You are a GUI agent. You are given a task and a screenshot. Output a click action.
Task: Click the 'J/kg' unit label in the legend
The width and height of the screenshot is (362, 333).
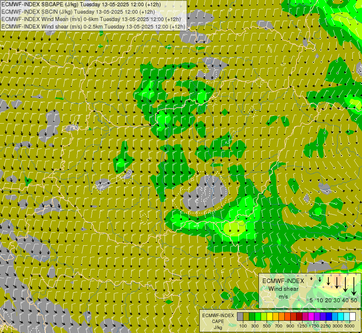(218, 327)
